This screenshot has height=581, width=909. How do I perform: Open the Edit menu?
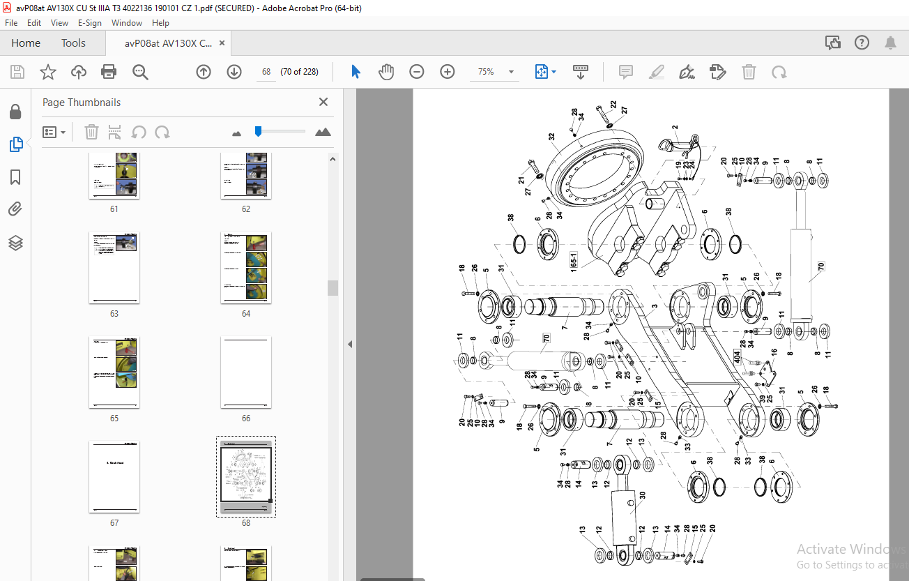click(34, 23)
